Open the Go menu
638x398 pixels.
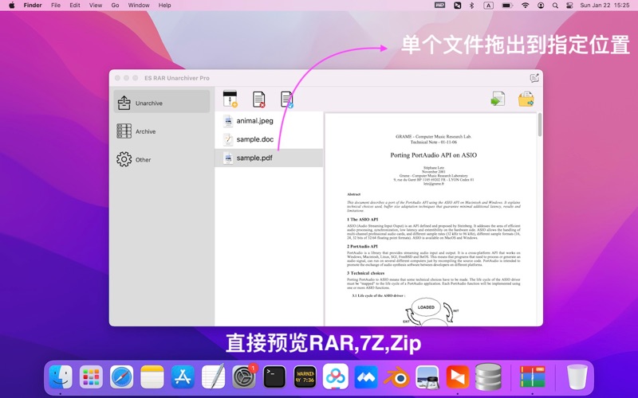115,6
